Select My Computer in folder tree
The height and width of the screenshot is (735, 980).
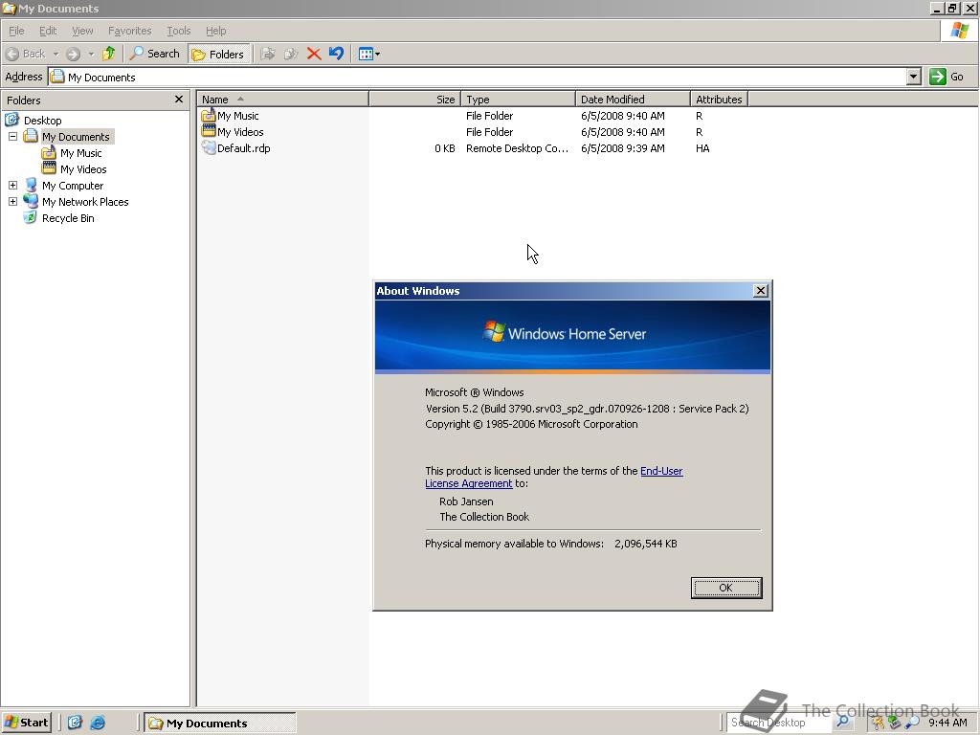[x=73, y=186]
